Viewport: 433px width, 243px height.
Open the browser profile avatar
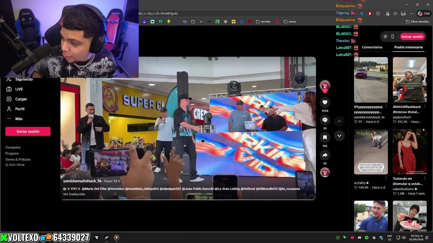[x=403, y=13]
